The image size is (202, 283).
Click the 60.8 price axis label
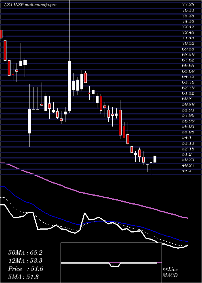click(187, 99)
